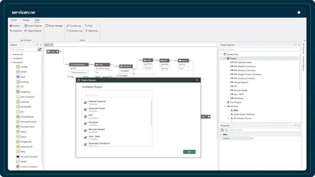Collapse Misc section in Properties
The height and width of the screenshot is (177, 315).
(x=221, y=135)
